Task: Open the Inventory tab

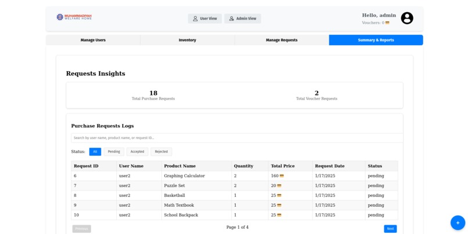Action: pyautogui.click(x=188, y=40)
